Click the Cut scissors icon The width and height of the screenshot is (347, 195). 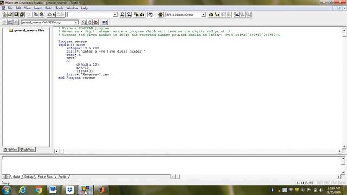29,15
